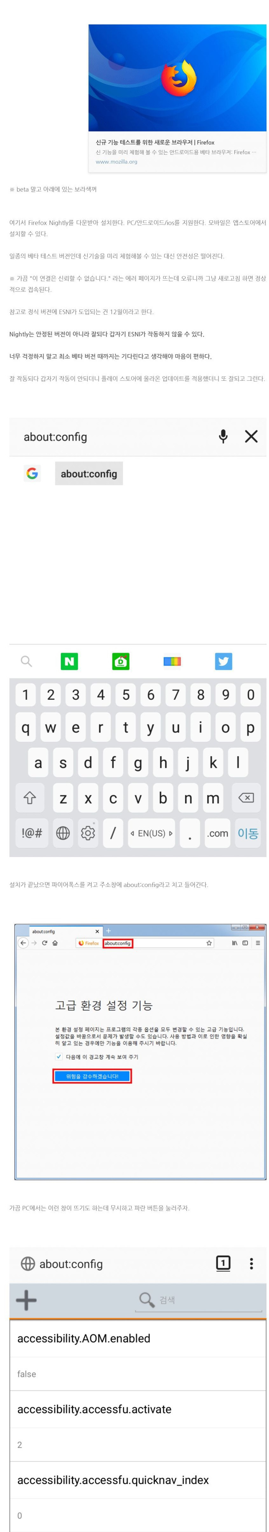Screen dimensions: 269x1532
Task: Open keyboard settings gear key
Action: (x=88, y=832)
